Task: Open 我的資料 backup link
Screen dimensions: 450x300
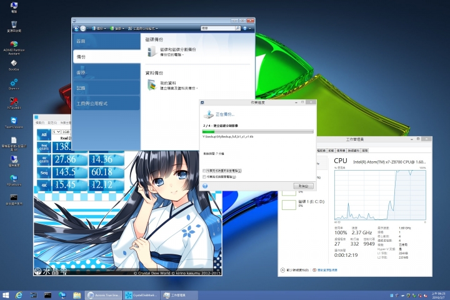Action: click(168, 83)
